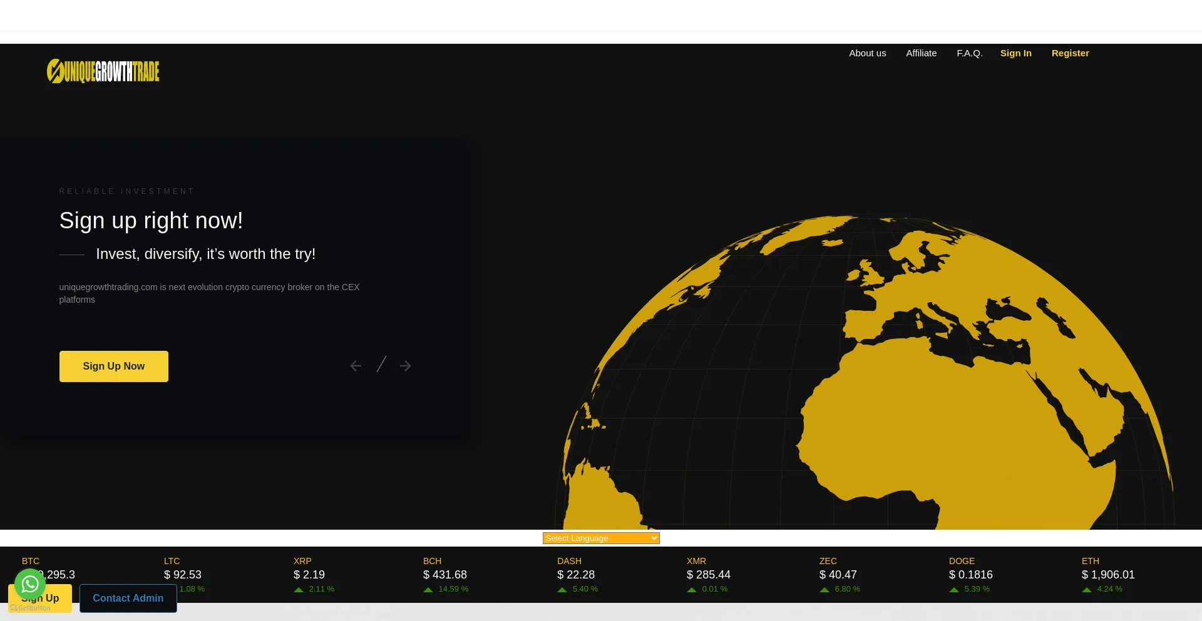Advance to the next hero slide
The width and height of the screenshot is (1202, 621).
406,366
